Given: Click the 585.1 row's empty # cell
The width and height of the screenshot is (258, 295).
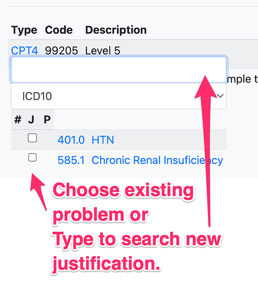Looking at the screenshot, I should tap(18, 159).
